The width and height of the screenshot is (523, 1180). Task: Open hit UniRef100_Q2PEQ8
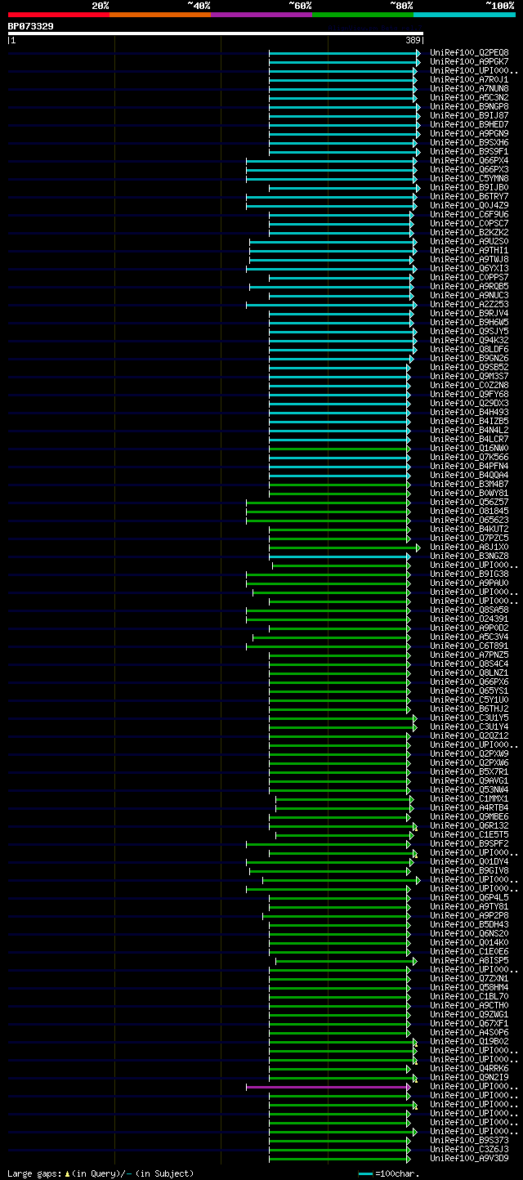coord(469,52)
